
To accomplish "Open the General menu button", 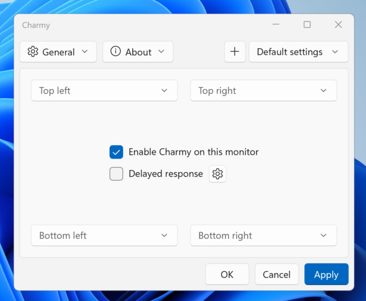I will pyautogui.click(x=58, y=52).
